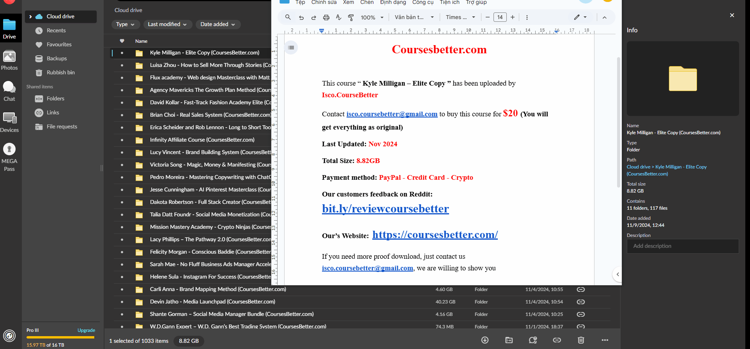Increase font size with plus button
Image resolution: width=750 pixels, height=349 pixels.
pos(513,17)
